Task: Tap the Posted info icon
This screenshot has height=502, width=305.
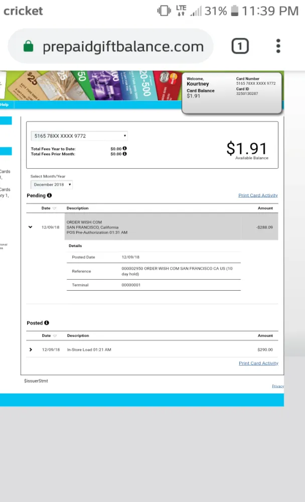Action: click(x=47, y=323)
